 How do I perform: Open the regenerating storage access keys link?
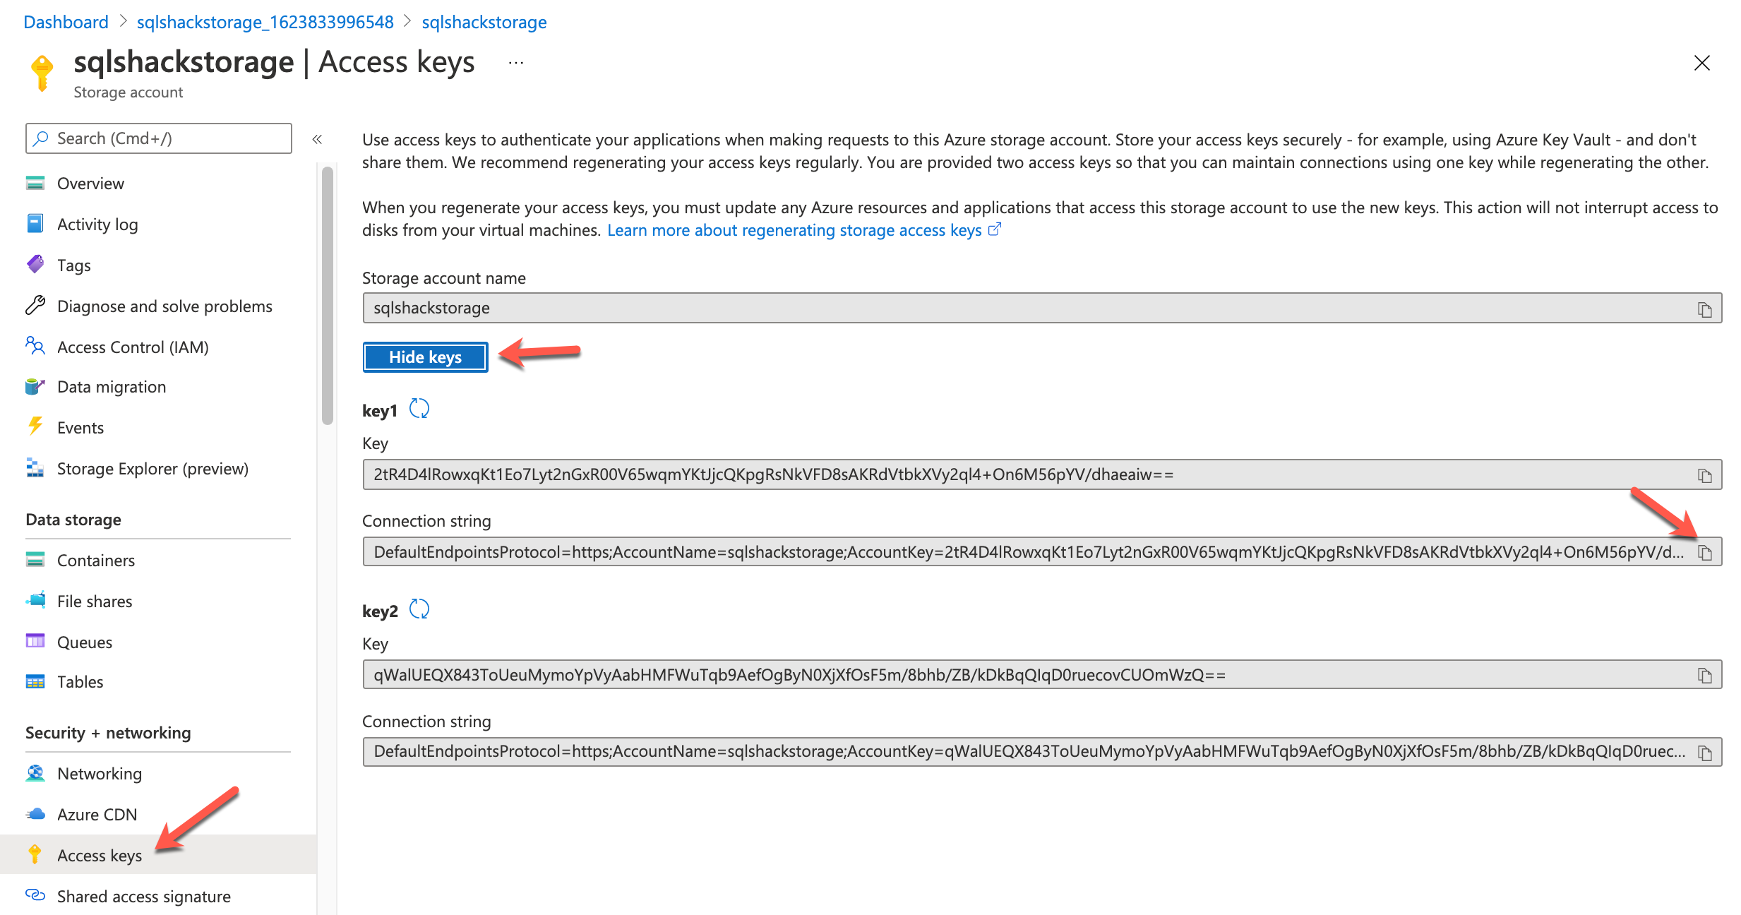[794, 230]
